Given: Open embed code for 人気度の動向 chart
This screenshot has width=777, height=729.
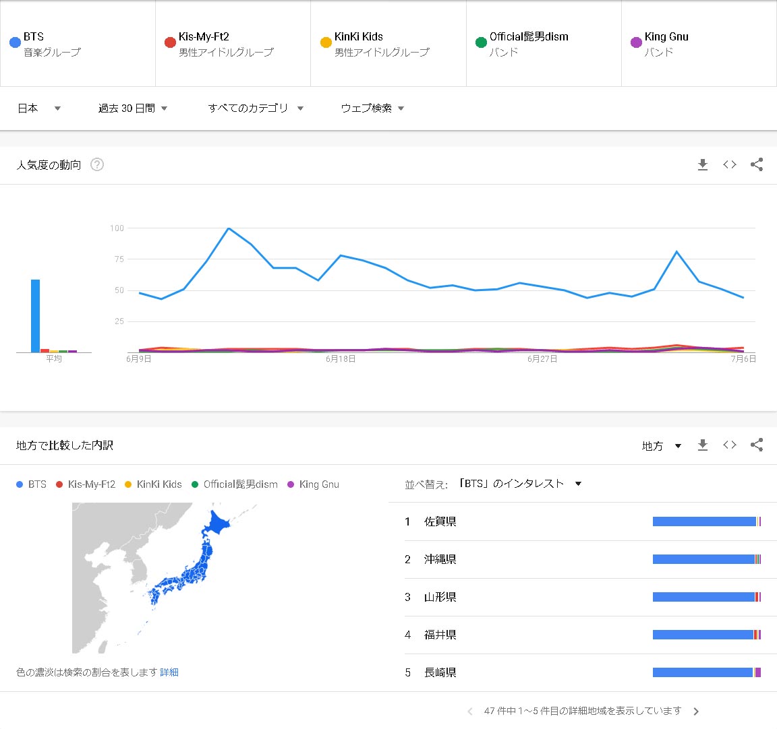Looking at the screenshot, I should pos(729,164).
